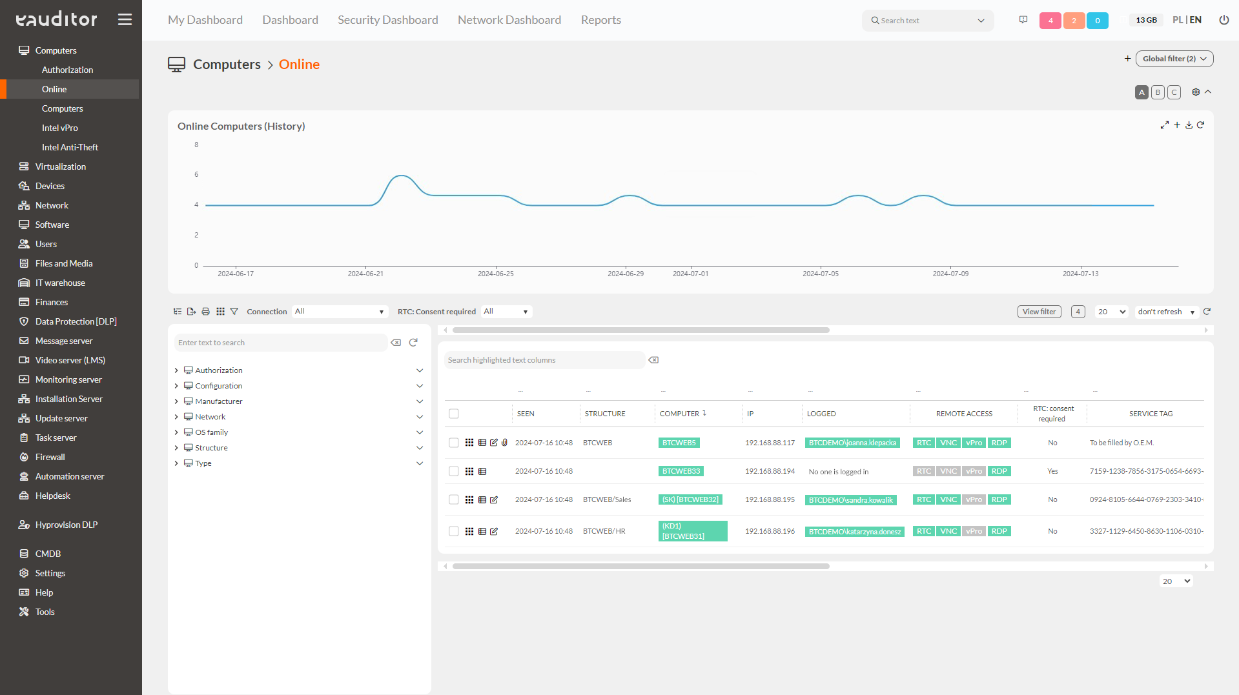Download the Online Computers history chart
The height and width of the screenshot is (695, 1239).
coord(1189,125)
